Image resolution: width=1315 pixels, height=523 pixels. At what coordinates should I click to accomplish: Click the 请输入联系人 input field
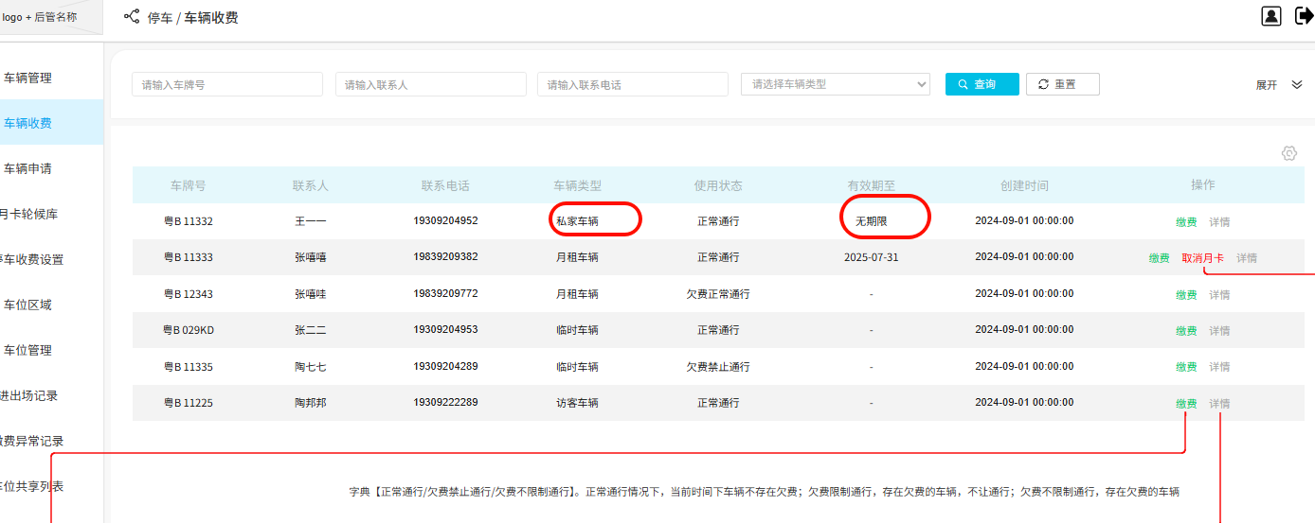pos(430,84)
